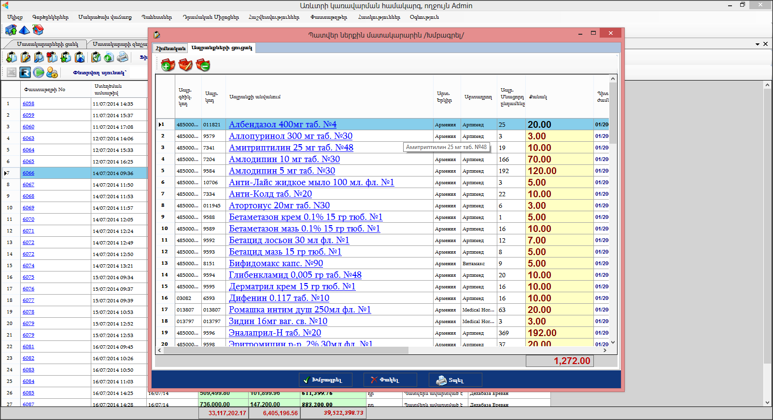This screenshot has width=773, height=420.
Task: Remove product with red basket minus icon
Action: (203, 65)
